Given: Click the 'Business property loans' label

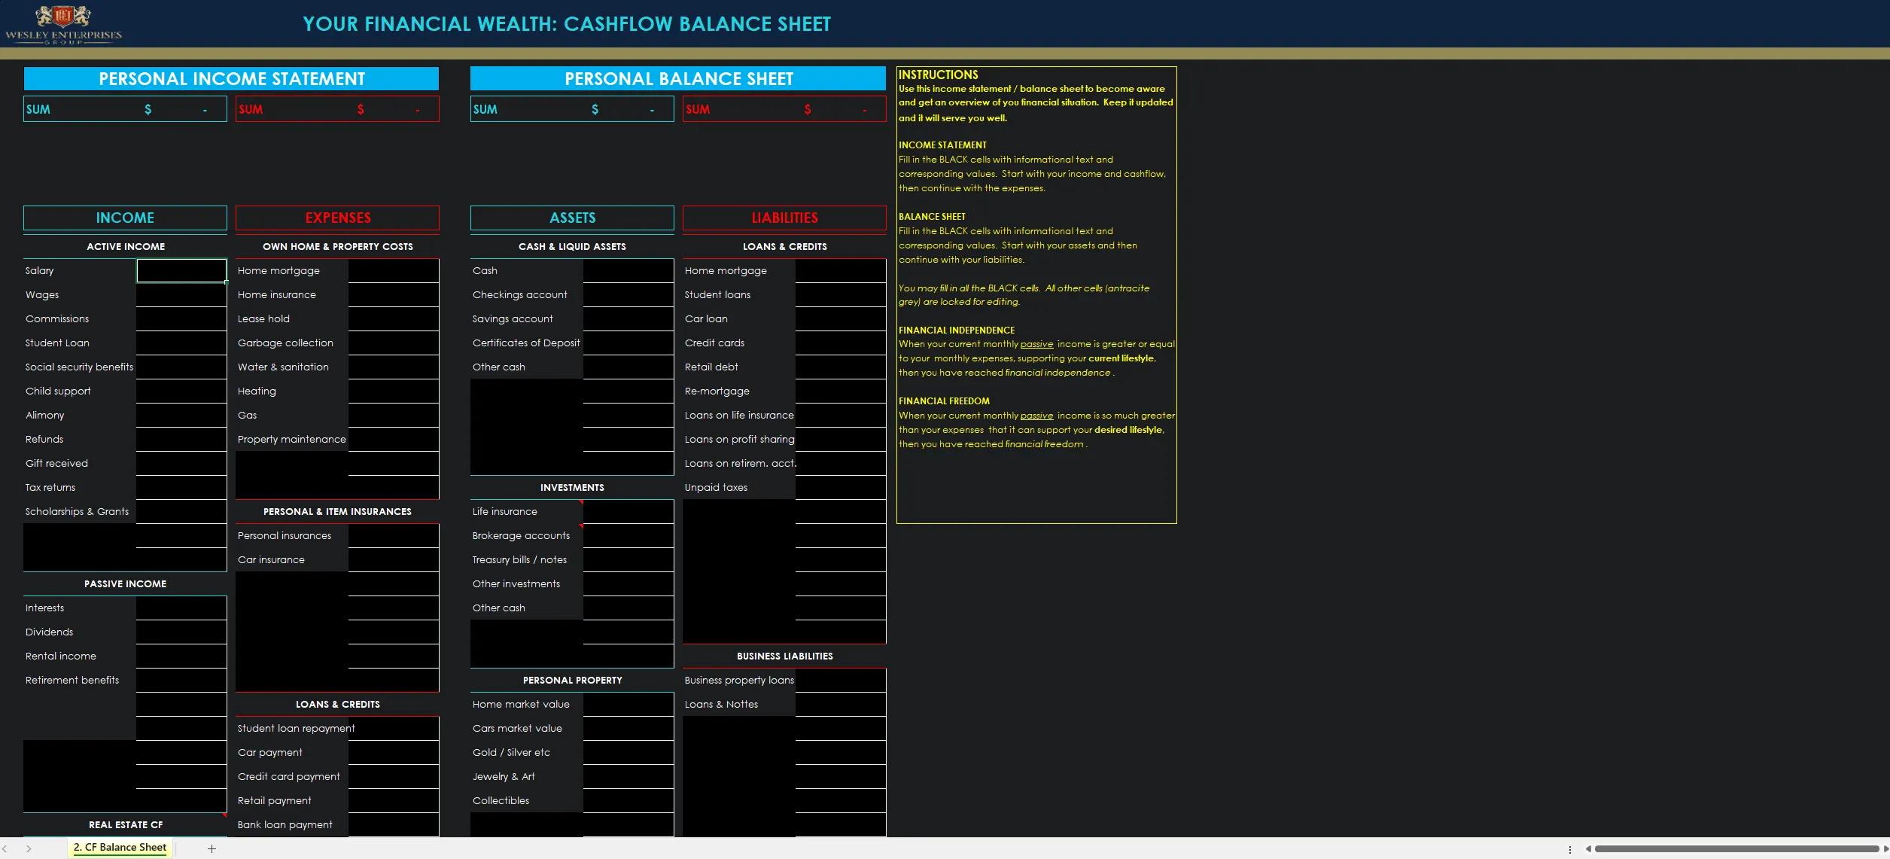Looking at the screenshot, I should click(x=739, y=680).
